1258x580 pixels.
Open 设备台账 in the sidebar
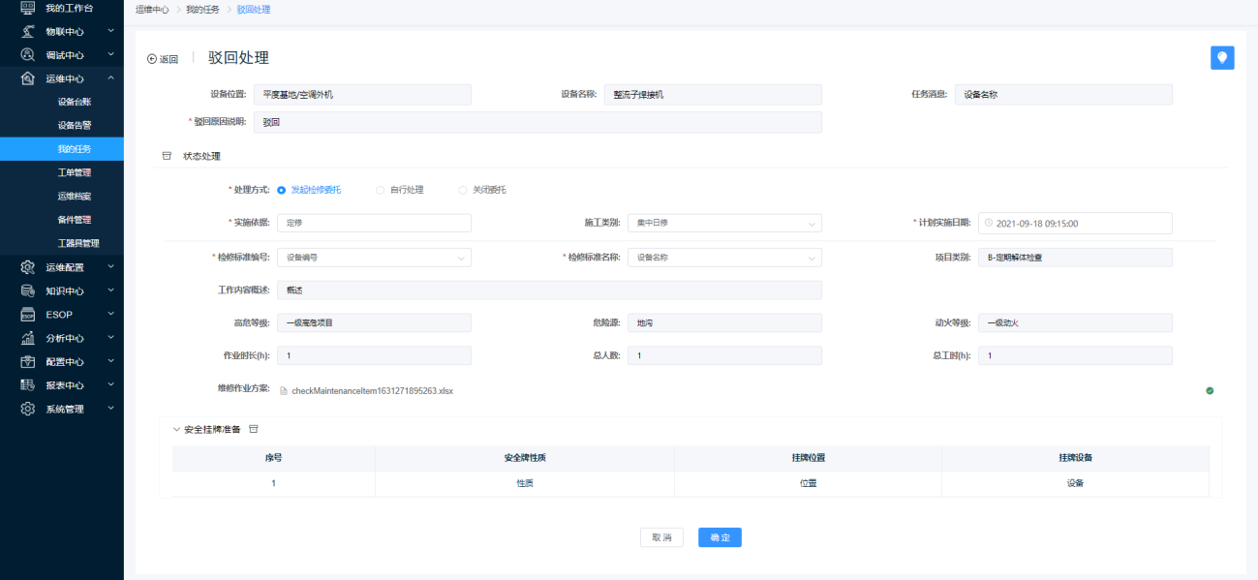coord(75,102)
